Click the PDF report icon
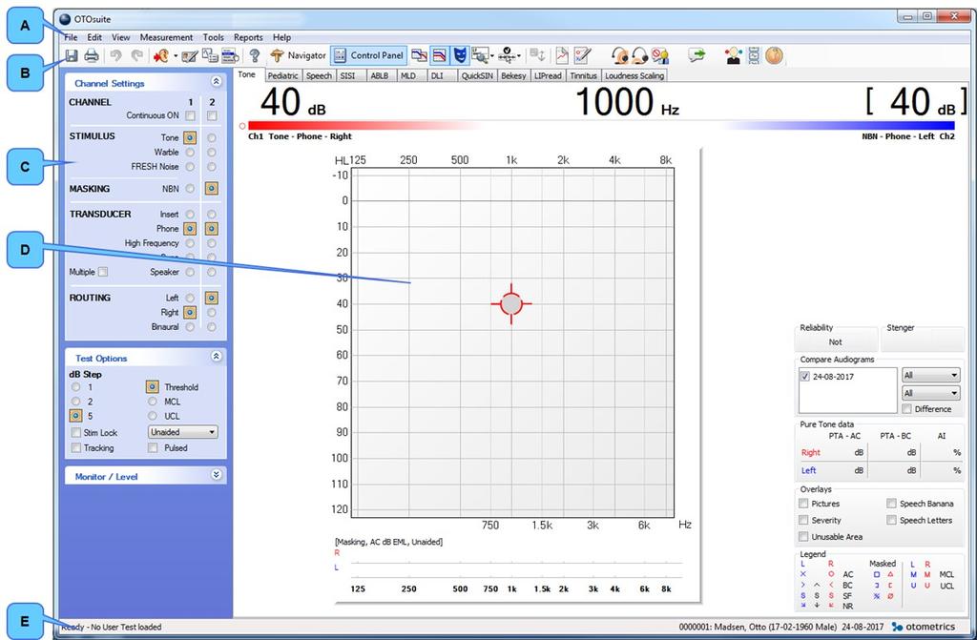Image resolution: width=977 pixels, height=640 pixels. coord(562,56)
